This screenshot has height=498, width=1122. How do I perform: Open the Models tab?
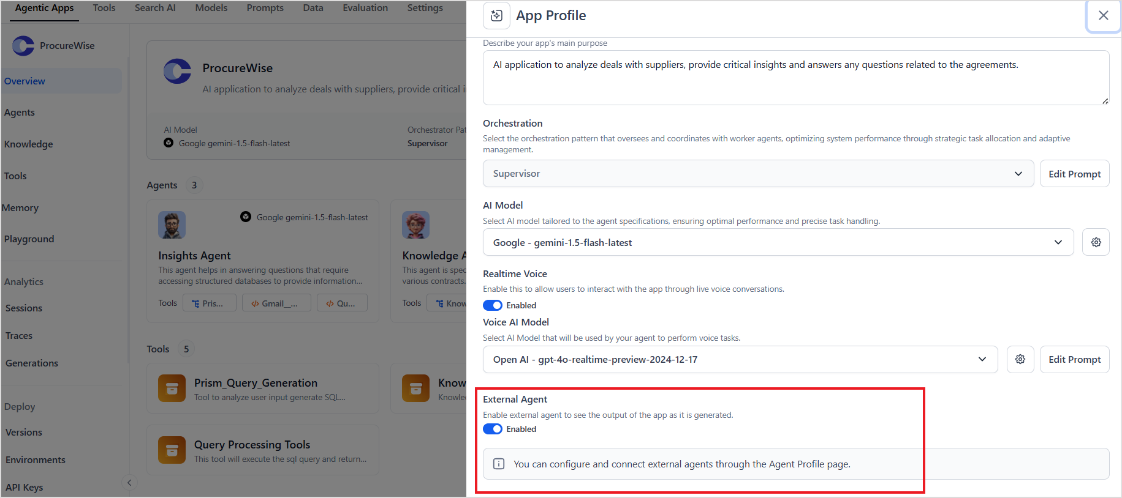tap(211, 8)
